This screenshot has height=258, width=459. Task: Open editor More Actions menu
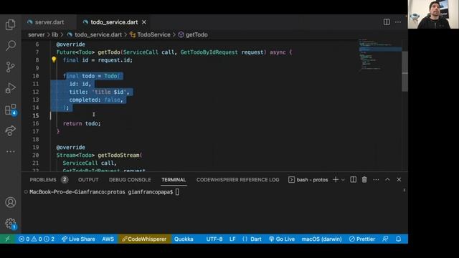click(398, 22)
